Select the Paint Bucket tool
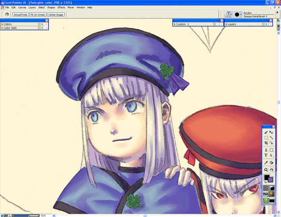Screen dimensions: 281x217 271,163
